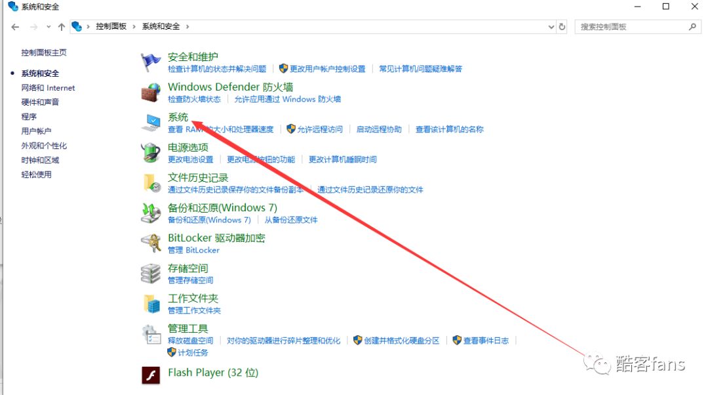Viewport: 708px width, 395px height.
Task: Expand chevron before 控制面板 breadcrumb
Action: click(x=88, y=27)
